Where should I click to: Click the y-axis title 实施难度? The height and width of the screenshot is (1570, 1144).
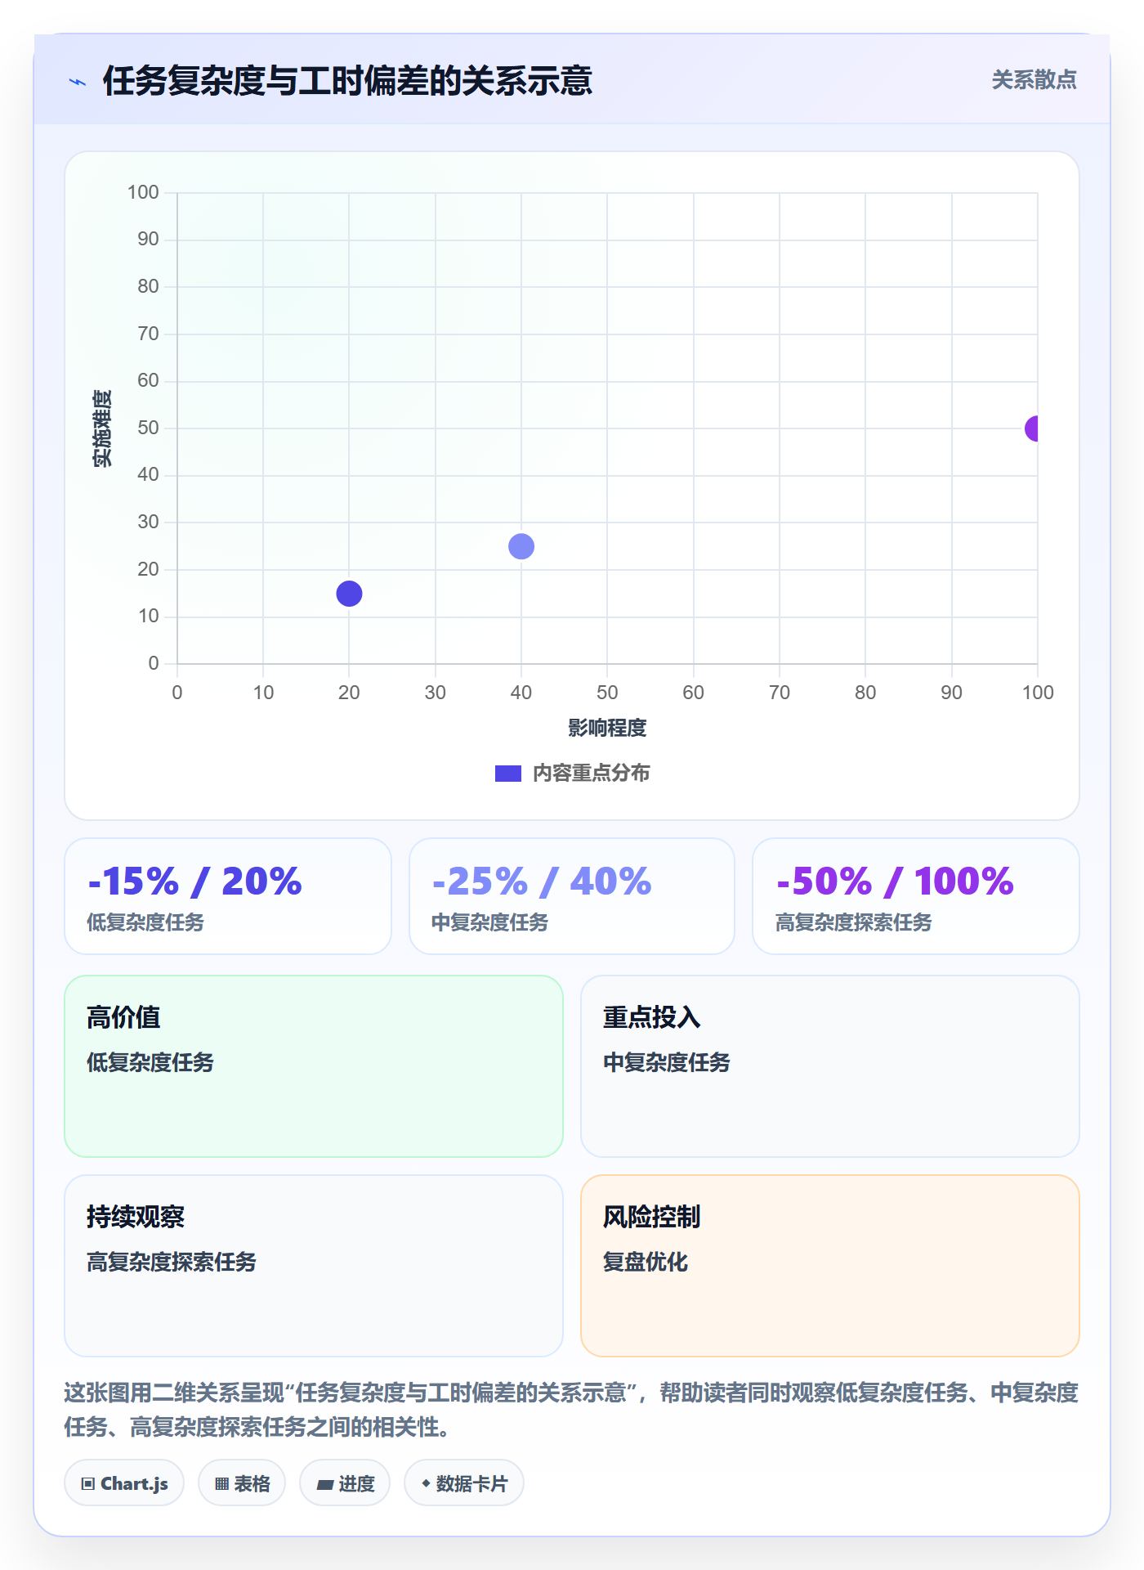(x=101, y=428)
